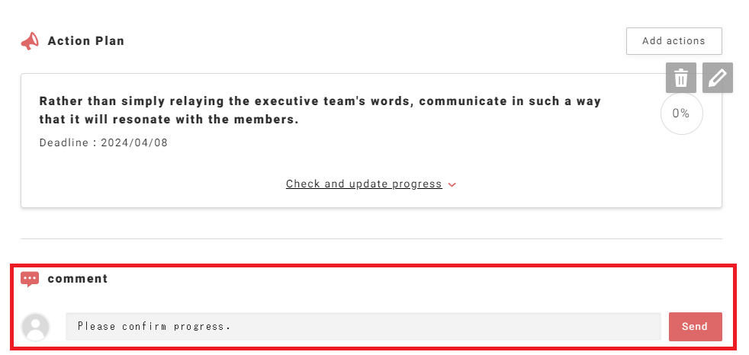Click the gray user avatar icon

[35, 327]
